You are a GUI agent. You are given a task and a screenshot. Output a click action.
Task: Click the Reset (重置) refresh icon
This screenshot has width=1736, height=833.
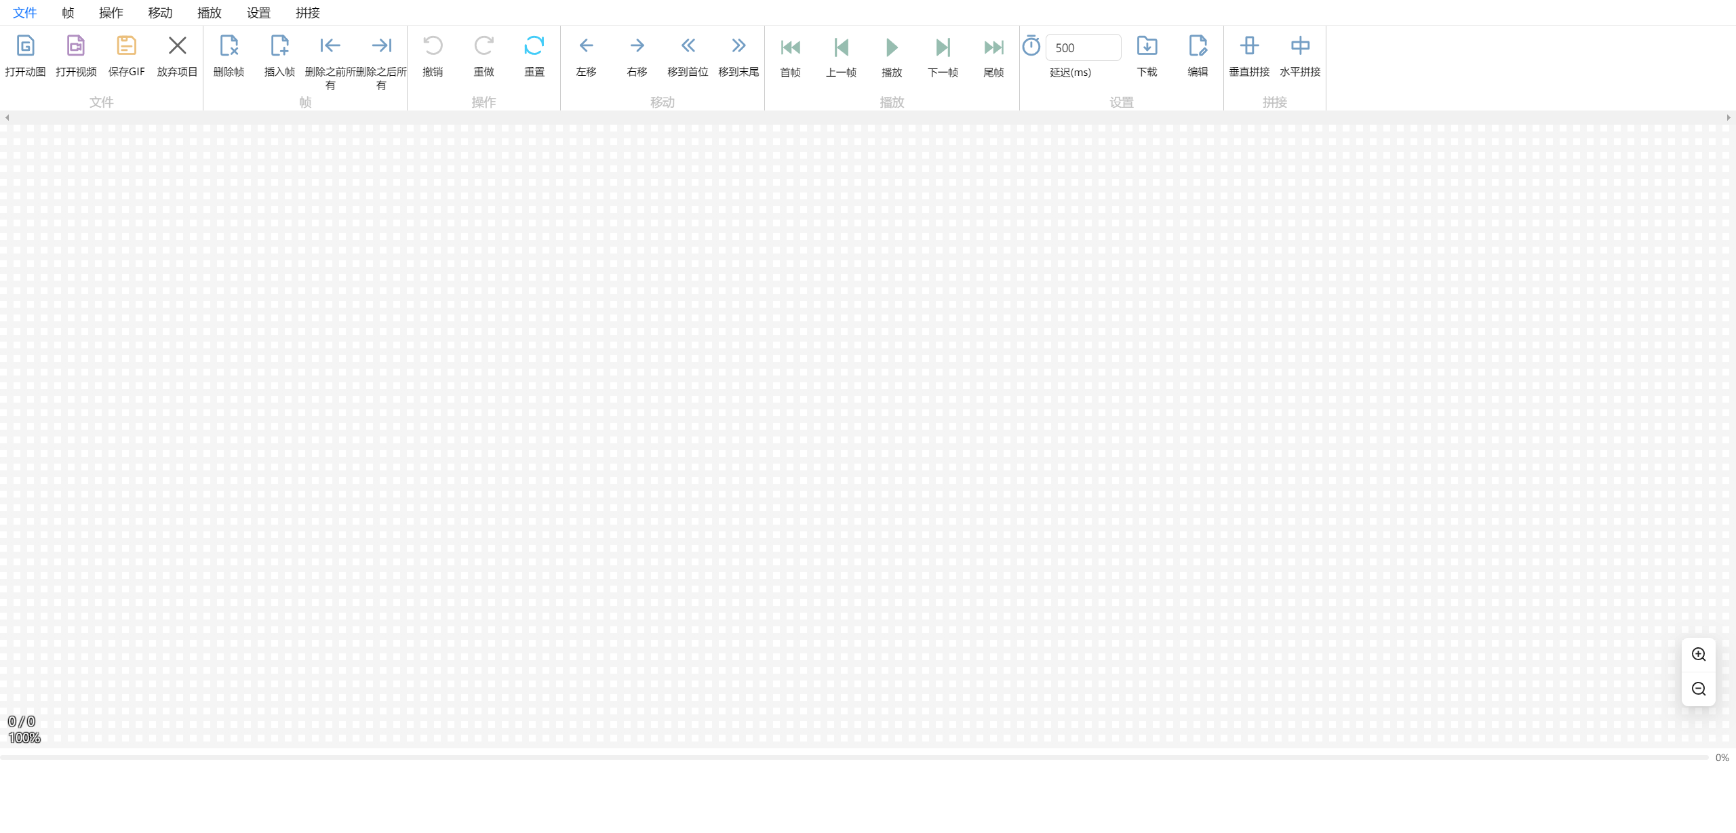(x=534, y=46)
